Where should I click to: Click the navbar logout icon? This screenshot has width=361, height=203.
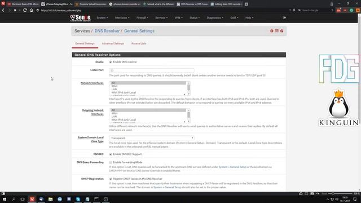pos(284,17)
